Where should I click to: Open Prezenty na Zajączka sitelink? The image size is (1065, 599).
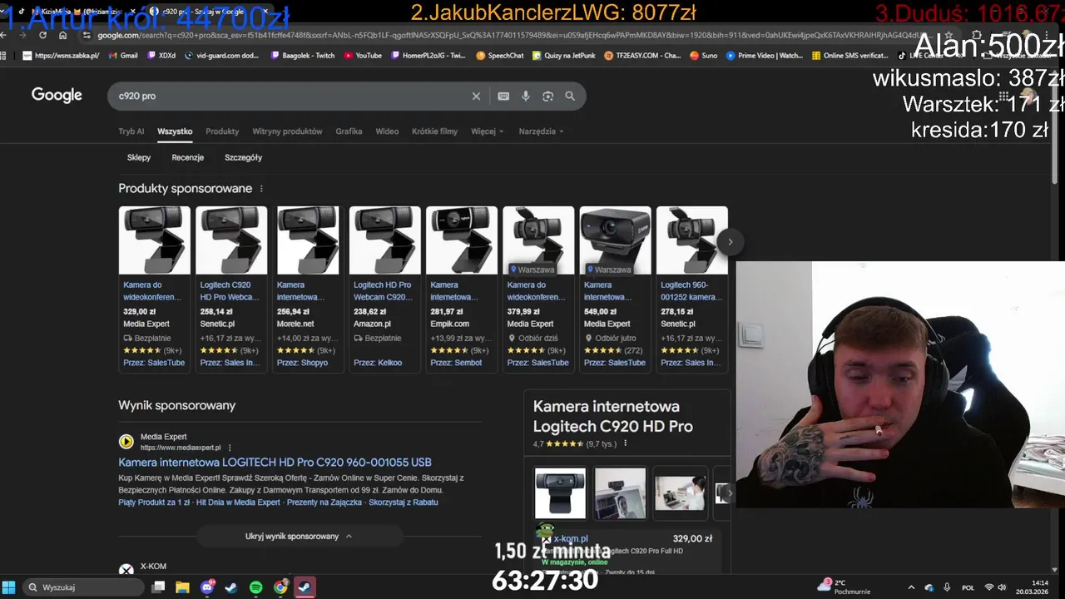pyautogui.click(x=324, y=502)
